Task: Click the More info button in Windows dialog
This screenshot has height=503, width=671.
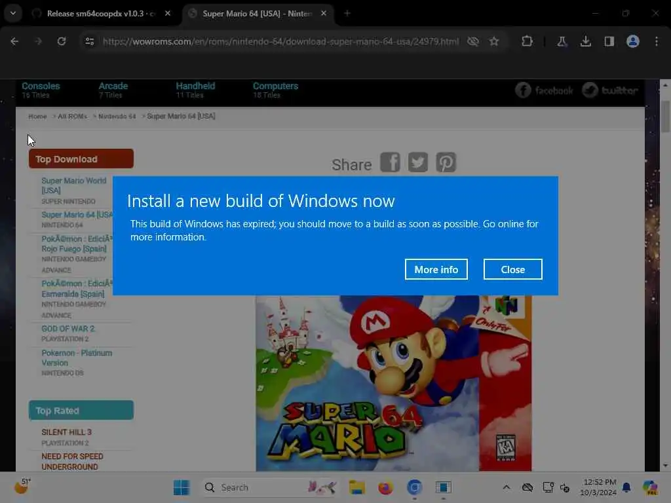Action: pos(436,269)
